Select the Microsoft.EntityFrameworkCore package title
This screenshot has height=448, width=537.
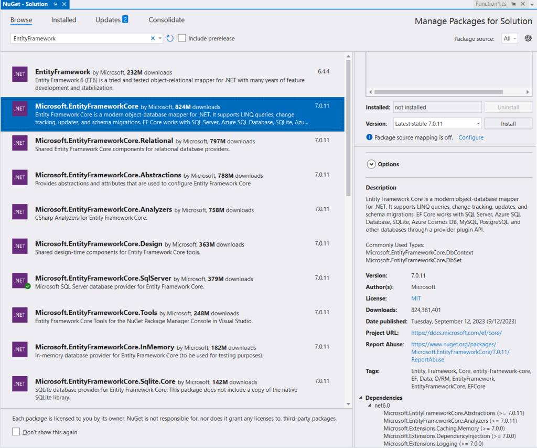[x=87, y=106]
